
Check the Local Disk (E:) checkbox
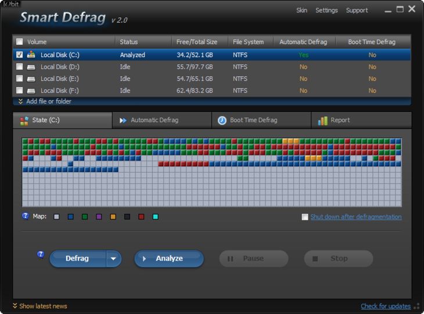tap(20, 78)
